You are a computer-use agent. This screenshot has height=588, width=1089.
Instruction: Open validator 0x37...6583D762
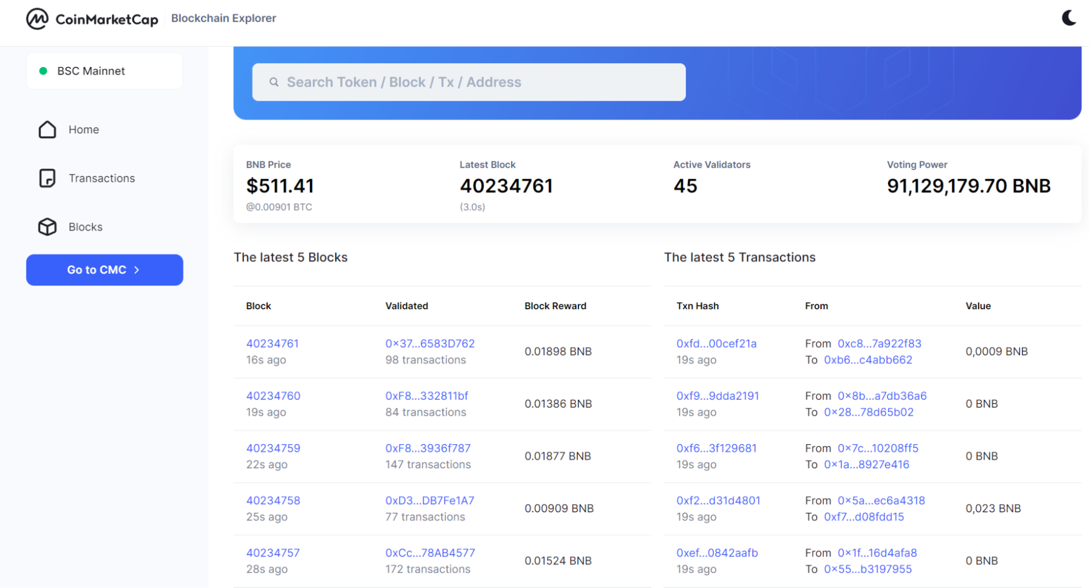click(430, 343)
